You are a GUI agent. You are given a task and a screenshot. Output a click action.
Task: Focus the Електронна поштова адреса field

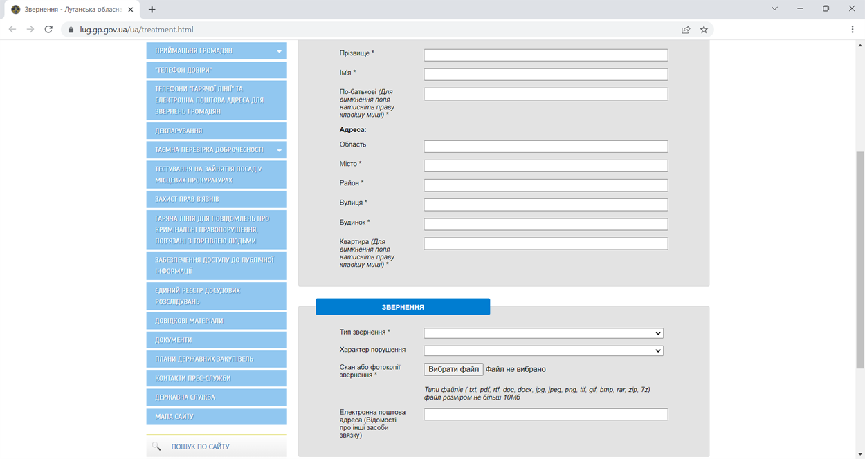click(546, 415)
